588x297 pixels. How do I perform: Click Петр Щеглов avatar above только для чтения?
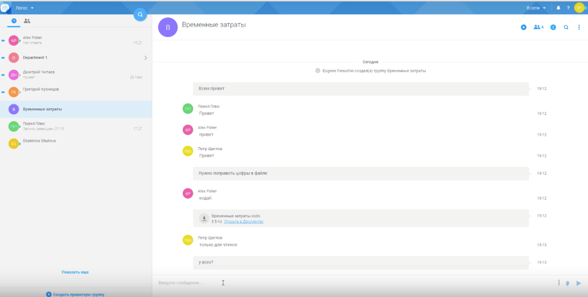[x=188, y=240]
